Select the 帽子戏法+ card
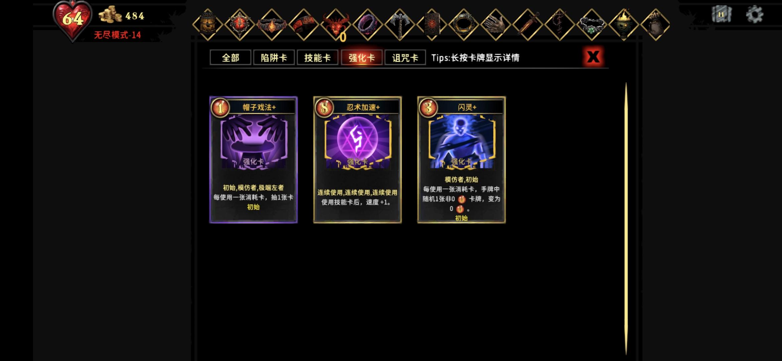Viewport: 782px width, 361px height. (253, 160)
